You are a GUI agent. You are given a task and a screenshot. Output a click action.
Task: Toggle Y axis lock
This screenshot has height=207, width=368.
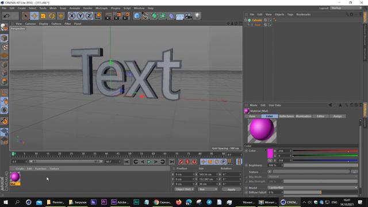pyautogui.click(x=80, y=16)
